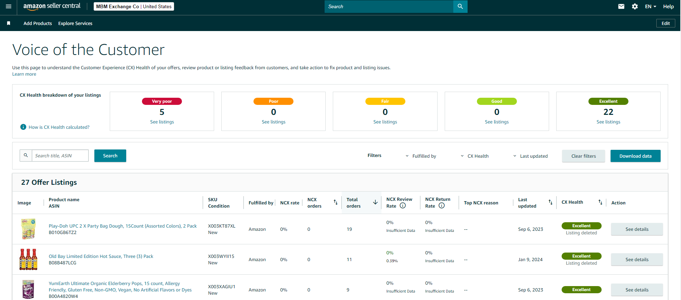Screen dimensions: 681x300
Task: Click the Good light-green badge
Action: coord(497,101)
